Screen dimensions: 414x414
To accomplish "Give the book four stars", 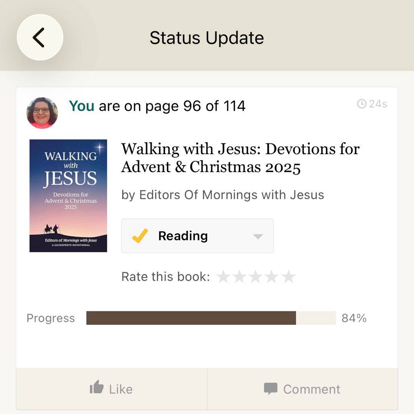I will pyautogui.click(x=272, y=276).
